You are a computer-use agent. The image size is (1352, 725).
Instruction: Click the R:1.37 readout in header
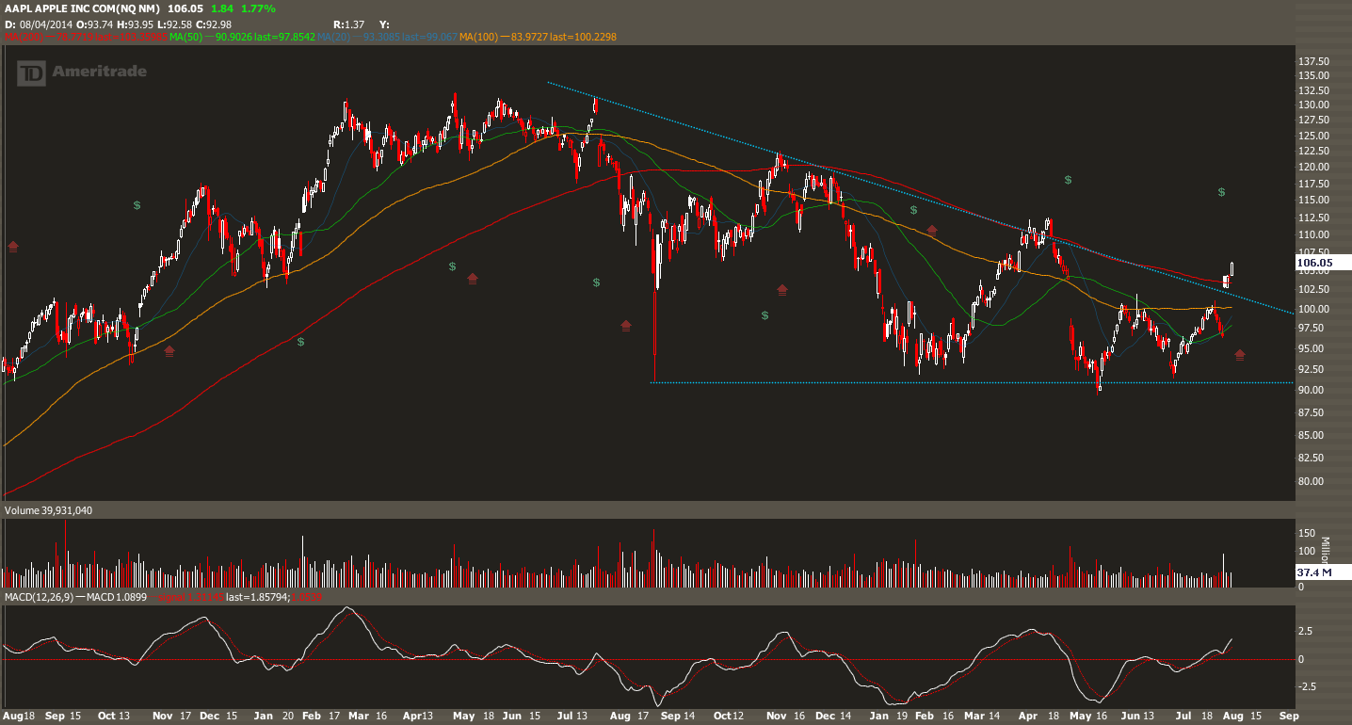(x=348, y=23)
